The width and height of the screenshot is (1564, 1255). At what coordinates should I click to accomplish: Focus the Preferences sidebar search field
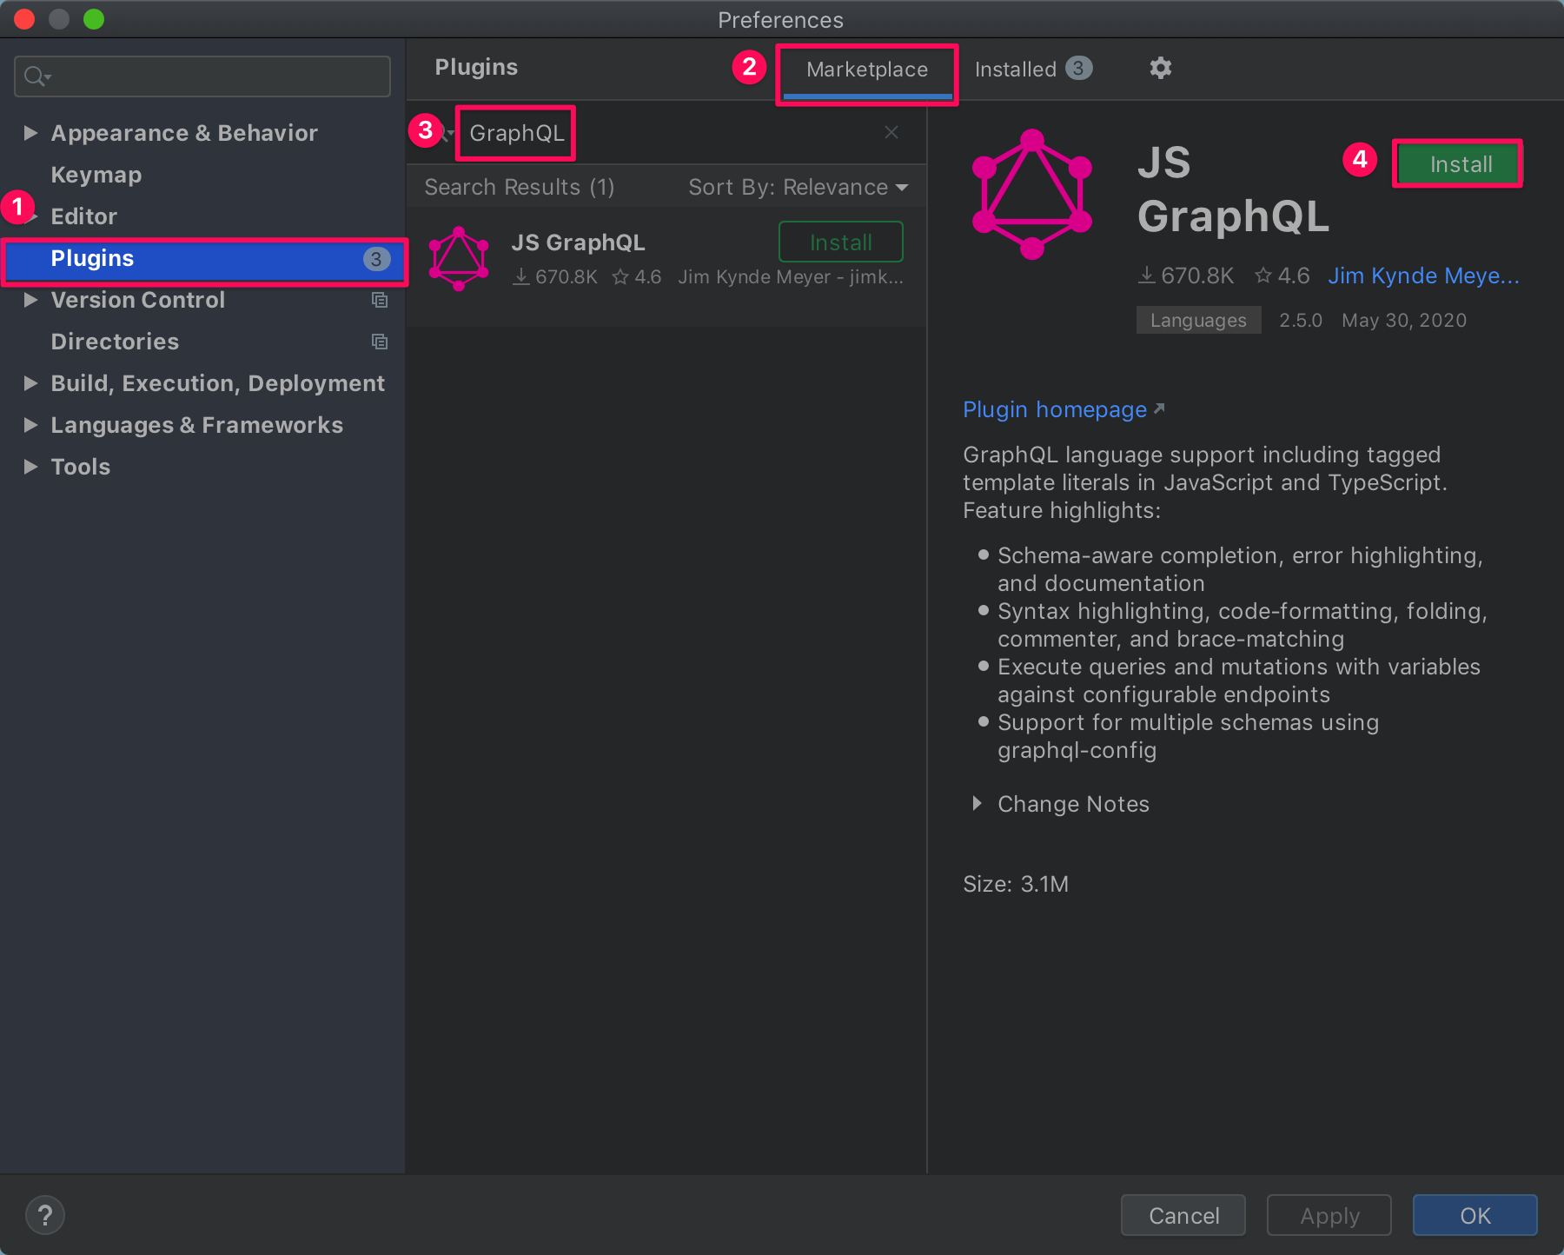(202, 76)
